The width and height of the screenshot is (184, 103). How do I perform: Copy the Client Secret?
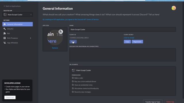click(127, 42)
